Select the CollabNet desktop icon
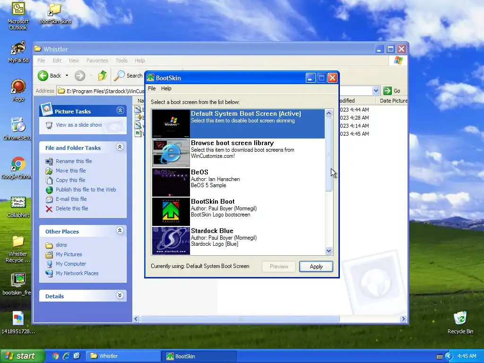The image size is (484, 363). 18,207
